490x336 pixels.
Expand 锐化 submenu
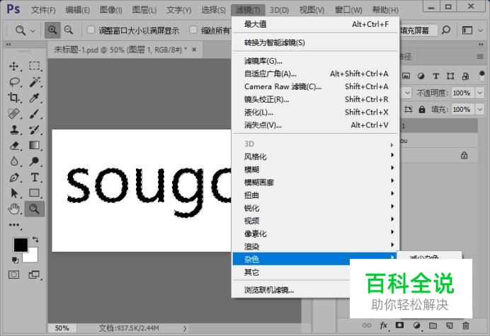[316, 208]
